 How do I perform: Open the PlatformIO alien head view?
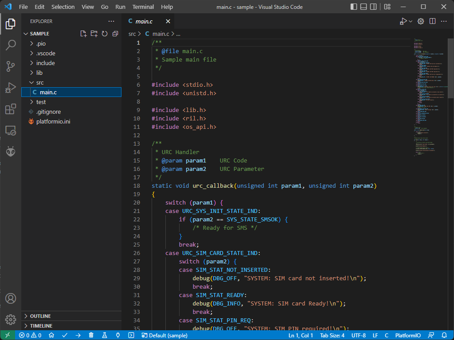pos(11,151)
